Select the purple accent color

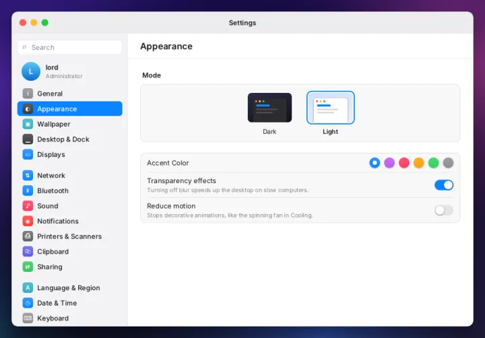pyautogui.click(x=389, y=163)
